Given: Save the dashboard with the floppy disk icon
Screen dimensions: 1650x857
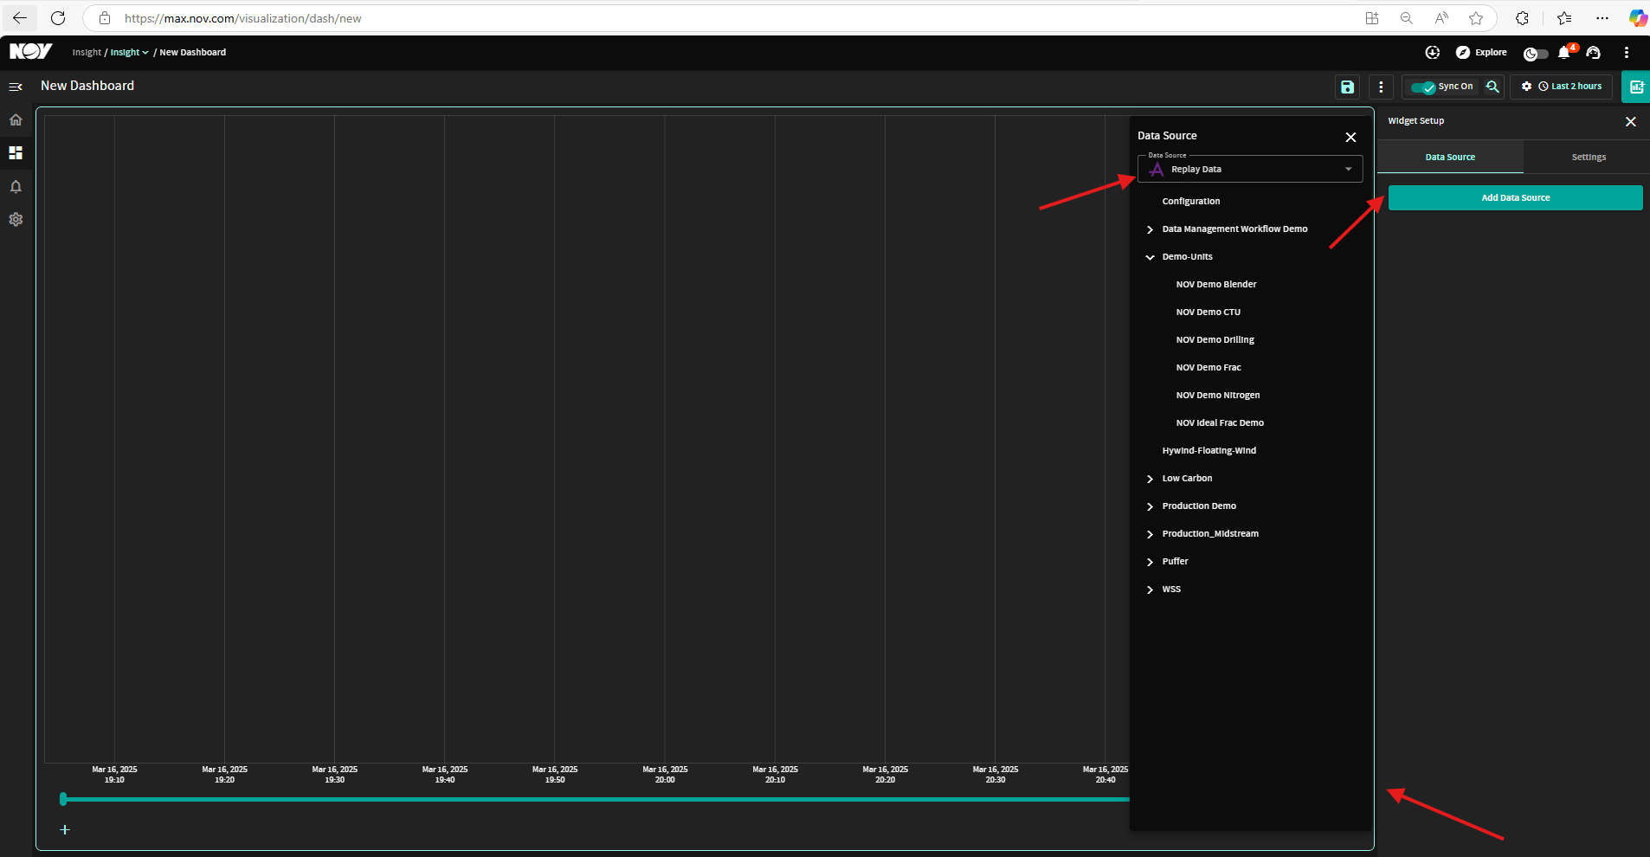Looking at the screenshot, I should (x=1347, y=87).
